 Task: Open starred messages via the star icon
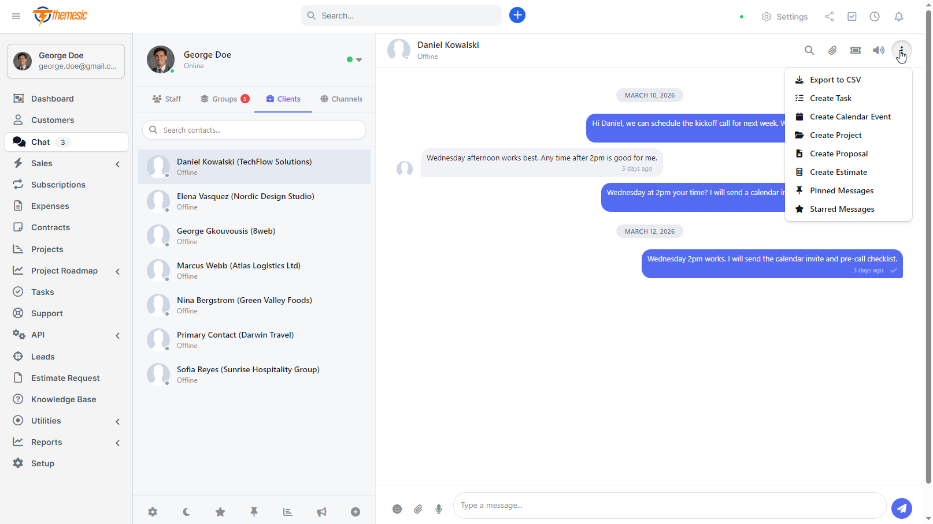point(220,511)
